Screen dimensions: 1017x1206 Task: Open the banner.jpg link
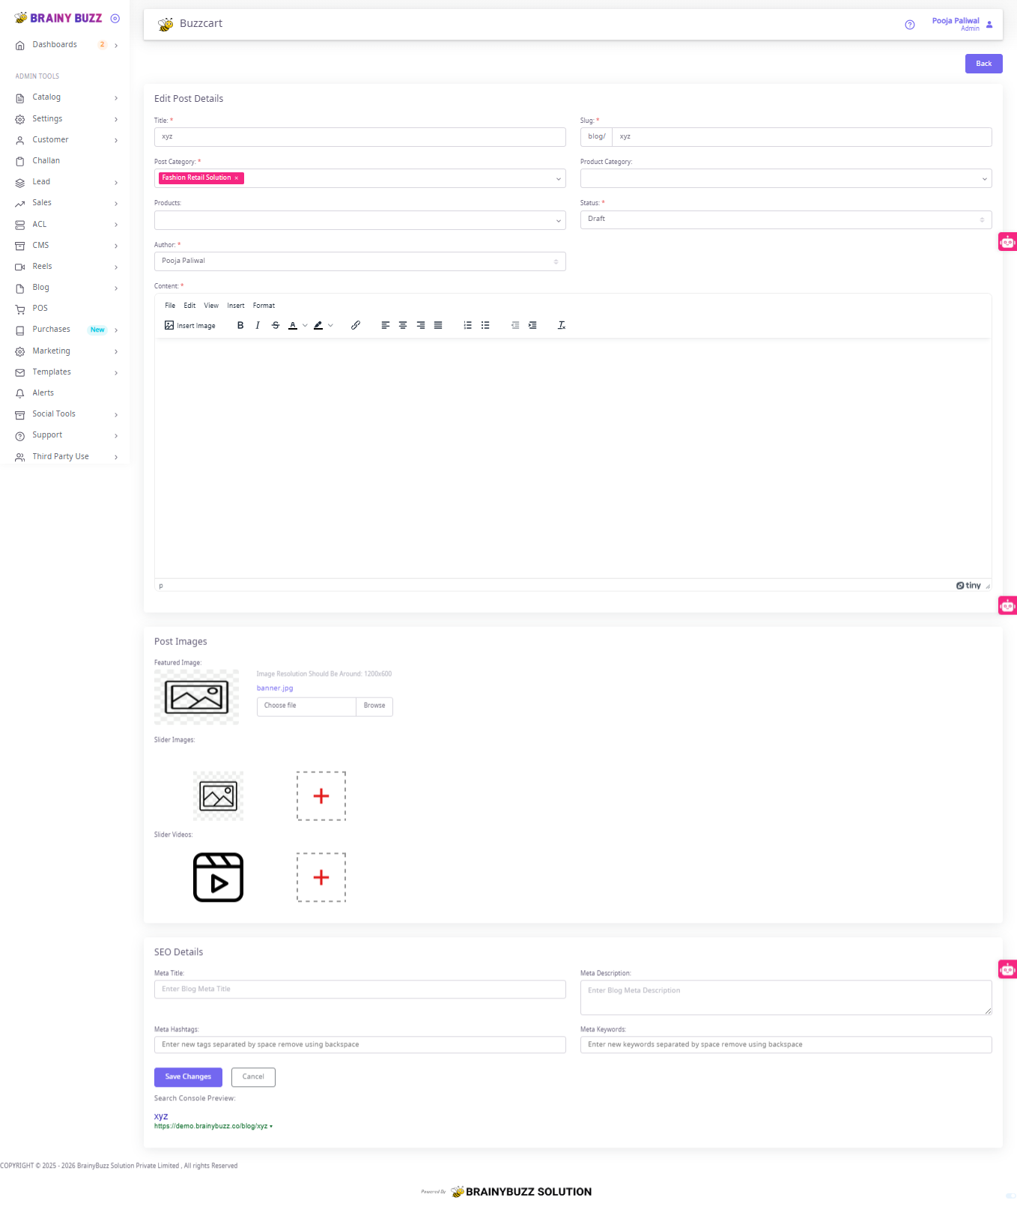point(275,688)
